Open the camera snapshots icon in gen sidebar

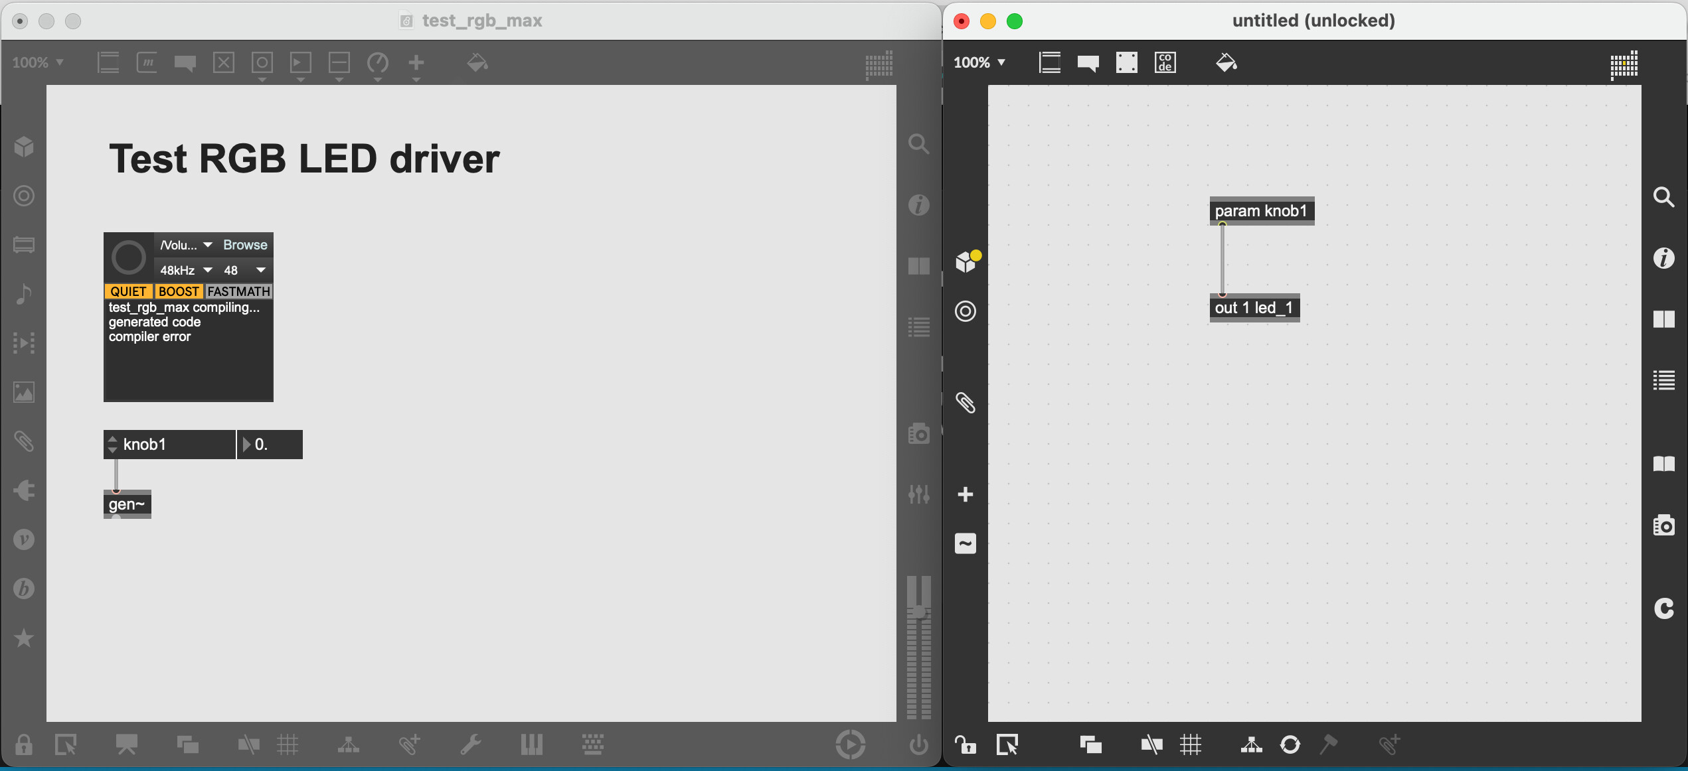pos(1663,525)
